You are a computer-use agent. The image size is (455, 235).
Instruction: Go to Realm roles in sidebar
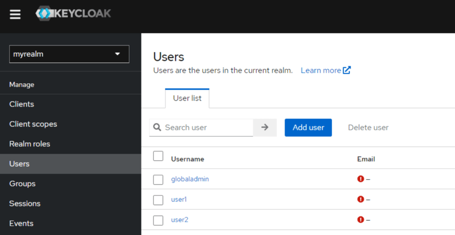click(x=30, y=144)
